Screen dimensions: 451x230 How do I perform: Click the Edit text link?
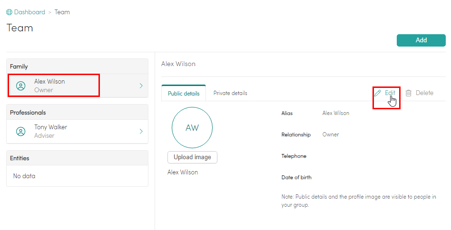click(x=390, y=93)
